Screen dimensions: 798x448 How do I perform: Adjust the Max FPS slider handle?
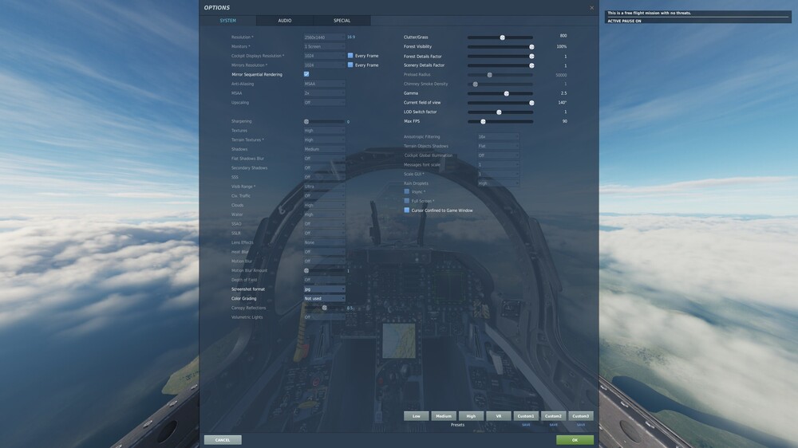click(x=483, y=121)
